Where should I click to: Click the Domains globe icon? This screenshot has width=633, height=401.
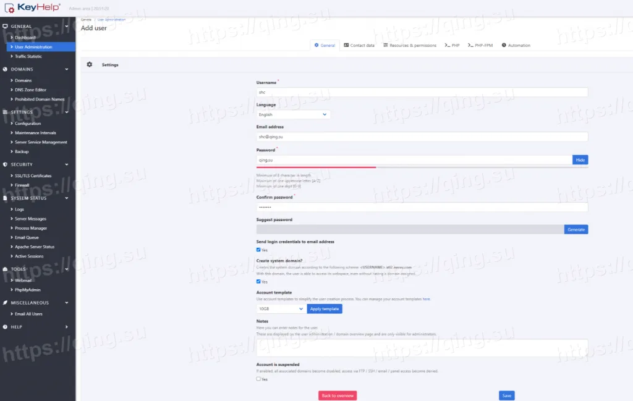click(5, 69)
